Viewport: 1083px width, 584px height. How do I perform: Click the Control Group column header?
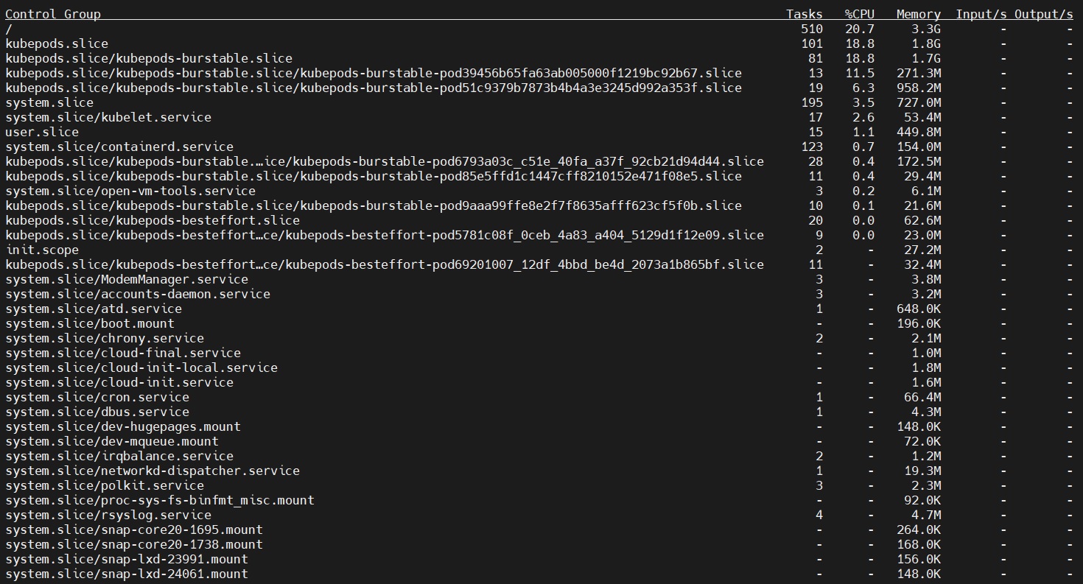[x=53, y=14]
